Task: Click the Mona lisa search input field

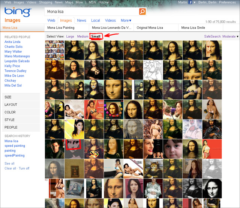Action: pos(92,12)
